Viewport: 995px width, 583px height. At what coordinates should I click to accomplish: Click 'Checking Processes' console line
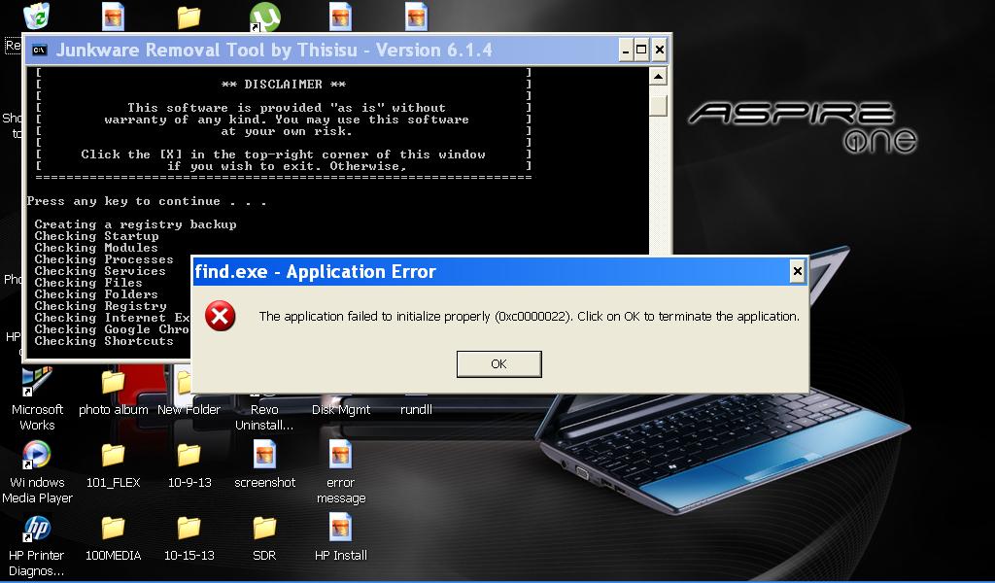(x=103, y=259)
